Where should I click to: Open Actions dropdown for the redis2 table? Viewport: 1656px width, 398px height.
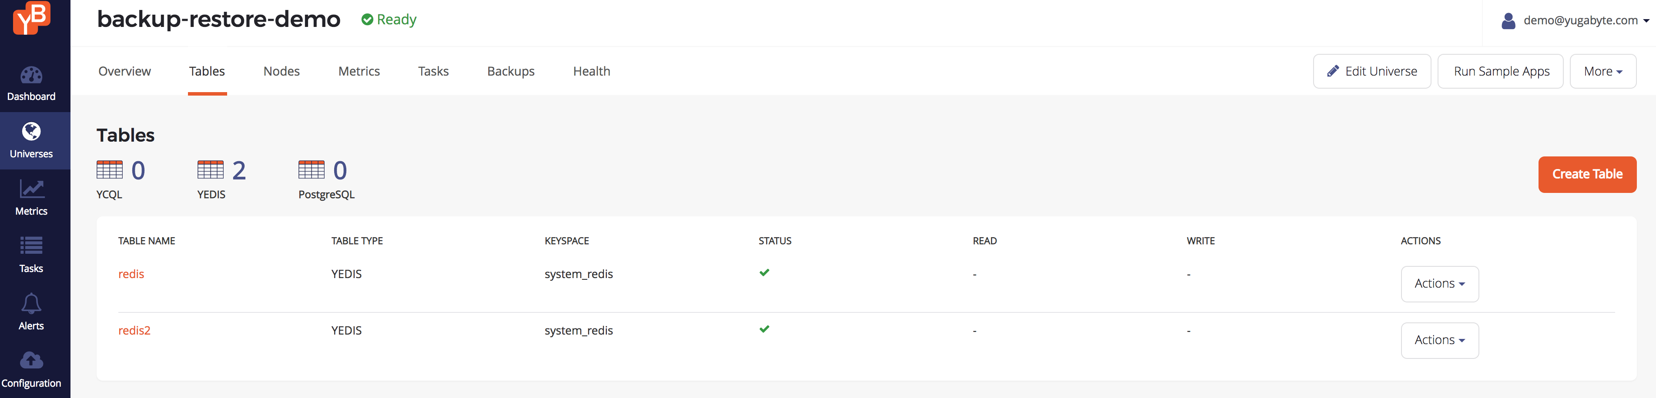1439,340
